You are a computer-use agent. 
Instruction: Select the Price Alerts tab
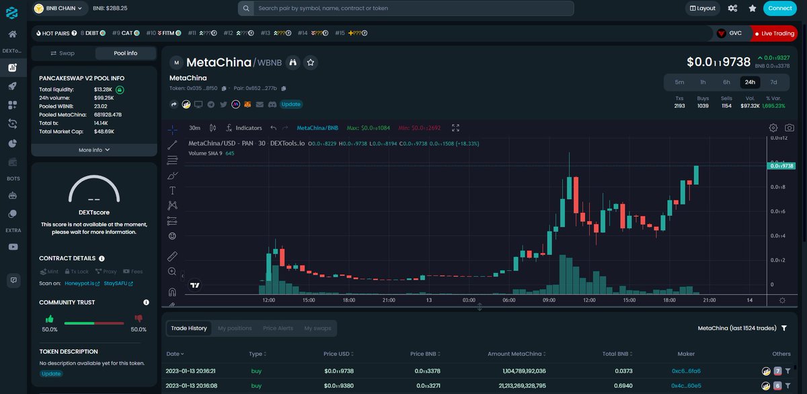point(278,328)
